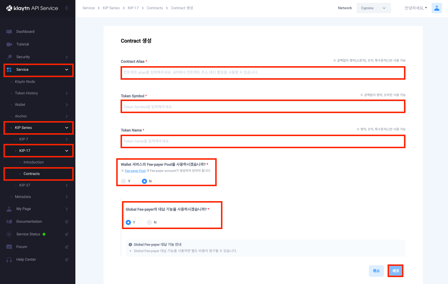
Task: Collapse the KIP Series chevron
Action: point(67,128)
